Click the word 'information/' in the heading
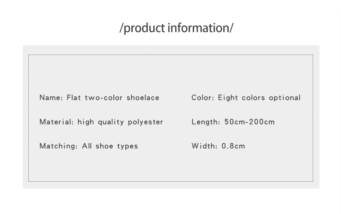The image size is (341, 214). click(201, 28)
